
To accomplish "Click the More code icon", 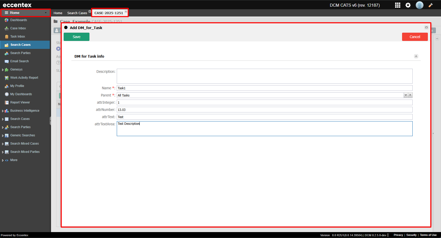I will point(7,160).
